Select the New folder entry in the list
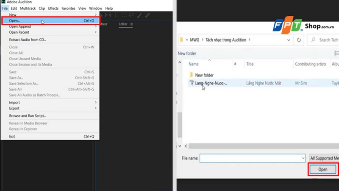The image size is (339, 191). 204,75
